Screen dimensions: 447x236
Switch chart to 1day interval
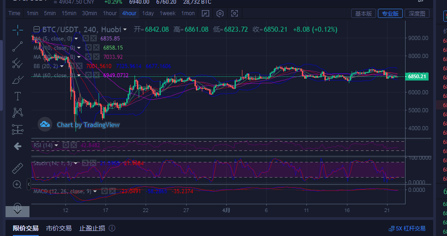click(x=148, y=13)
